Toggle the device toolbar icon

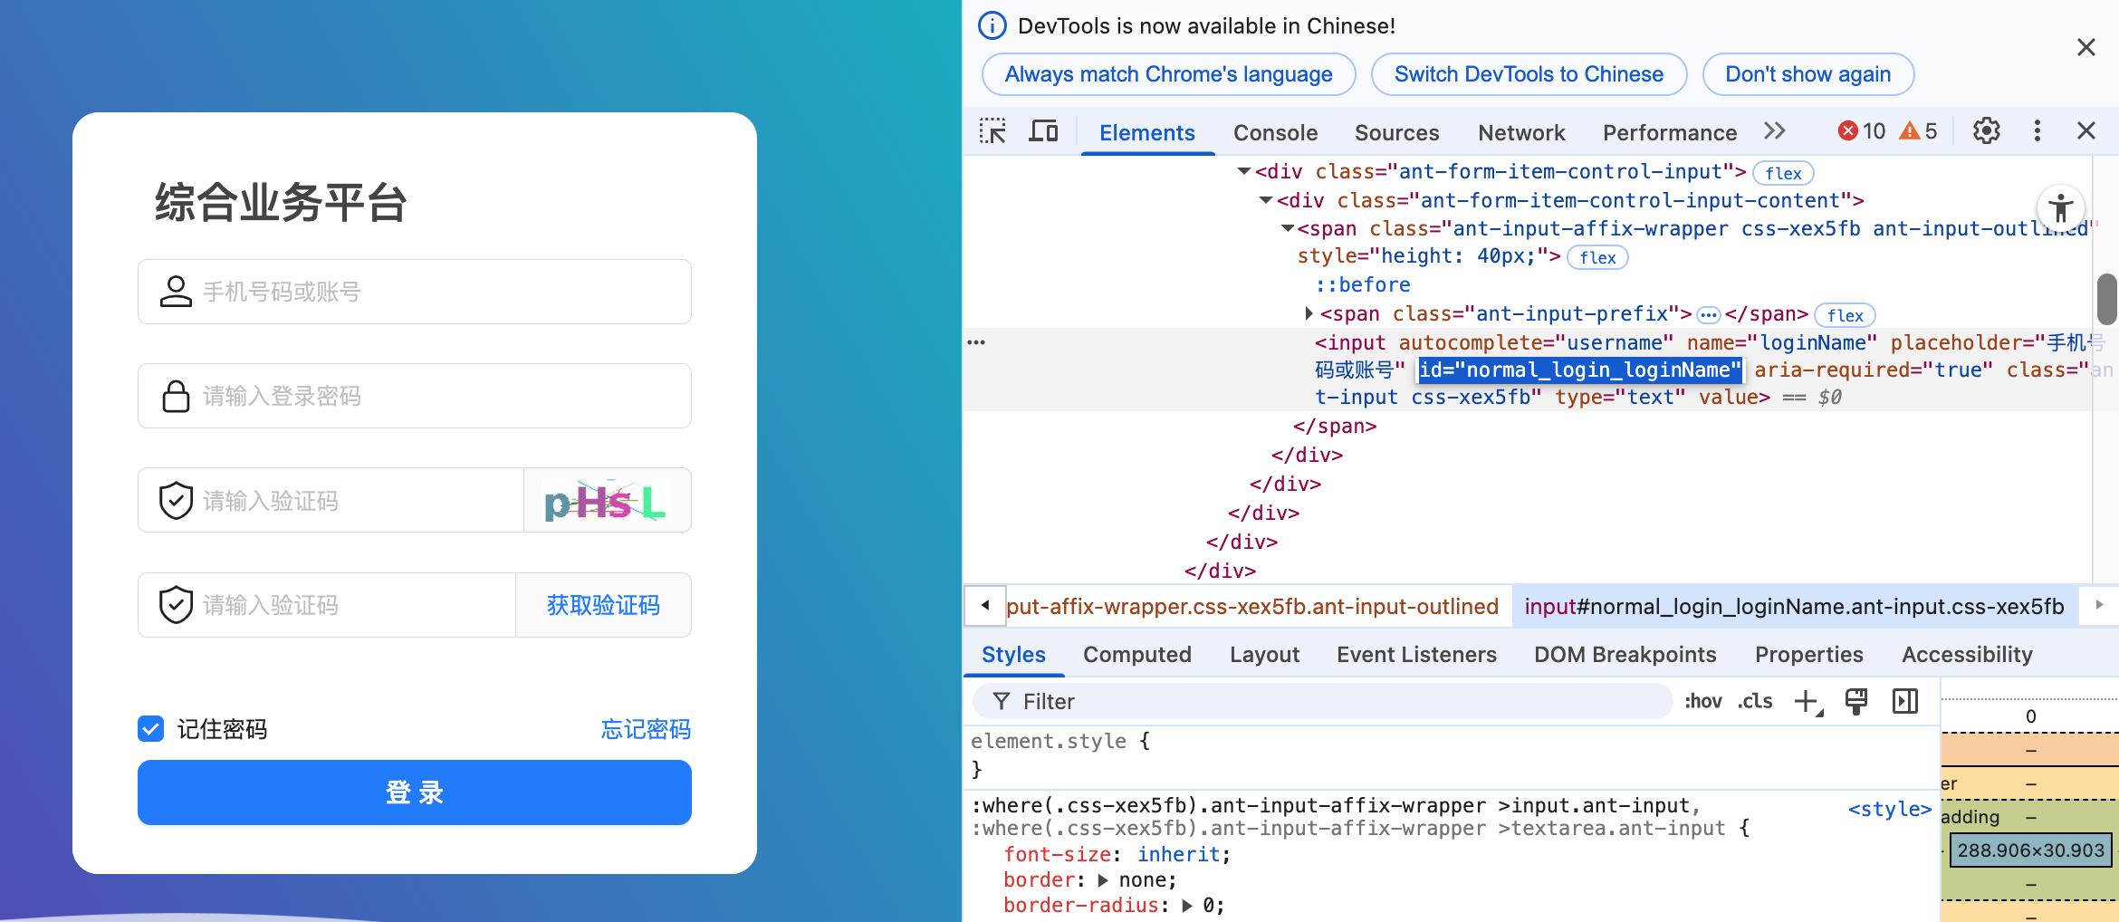pos(1043,131)
